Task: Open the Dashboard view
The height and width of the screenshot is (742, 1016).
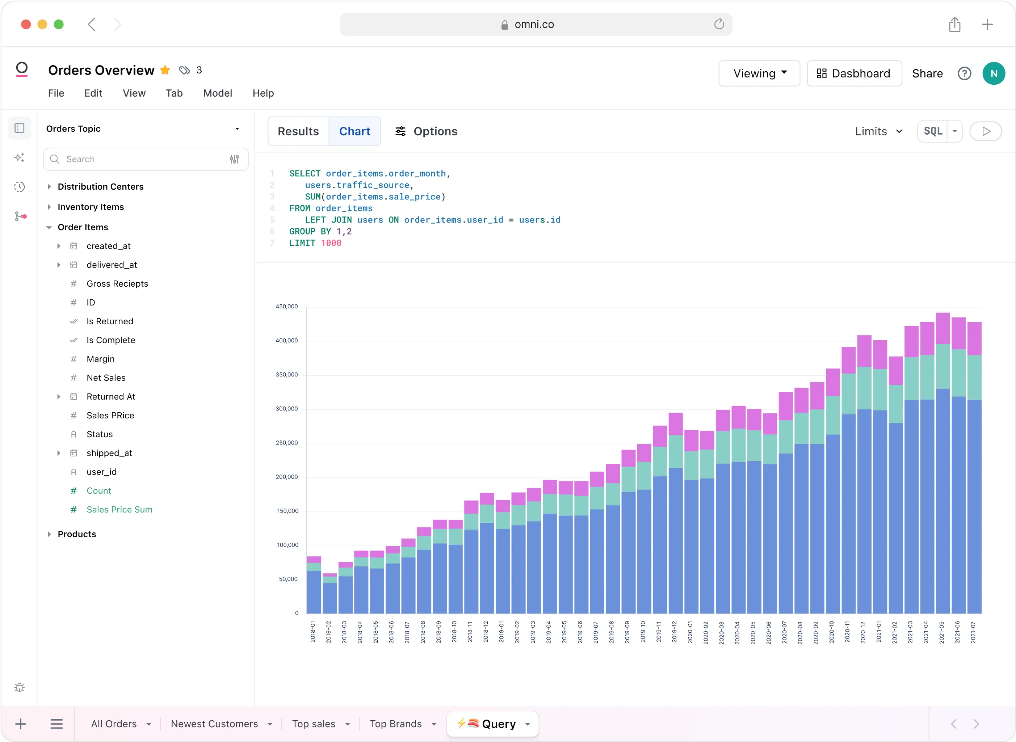Action: click(x=854, y=73)
